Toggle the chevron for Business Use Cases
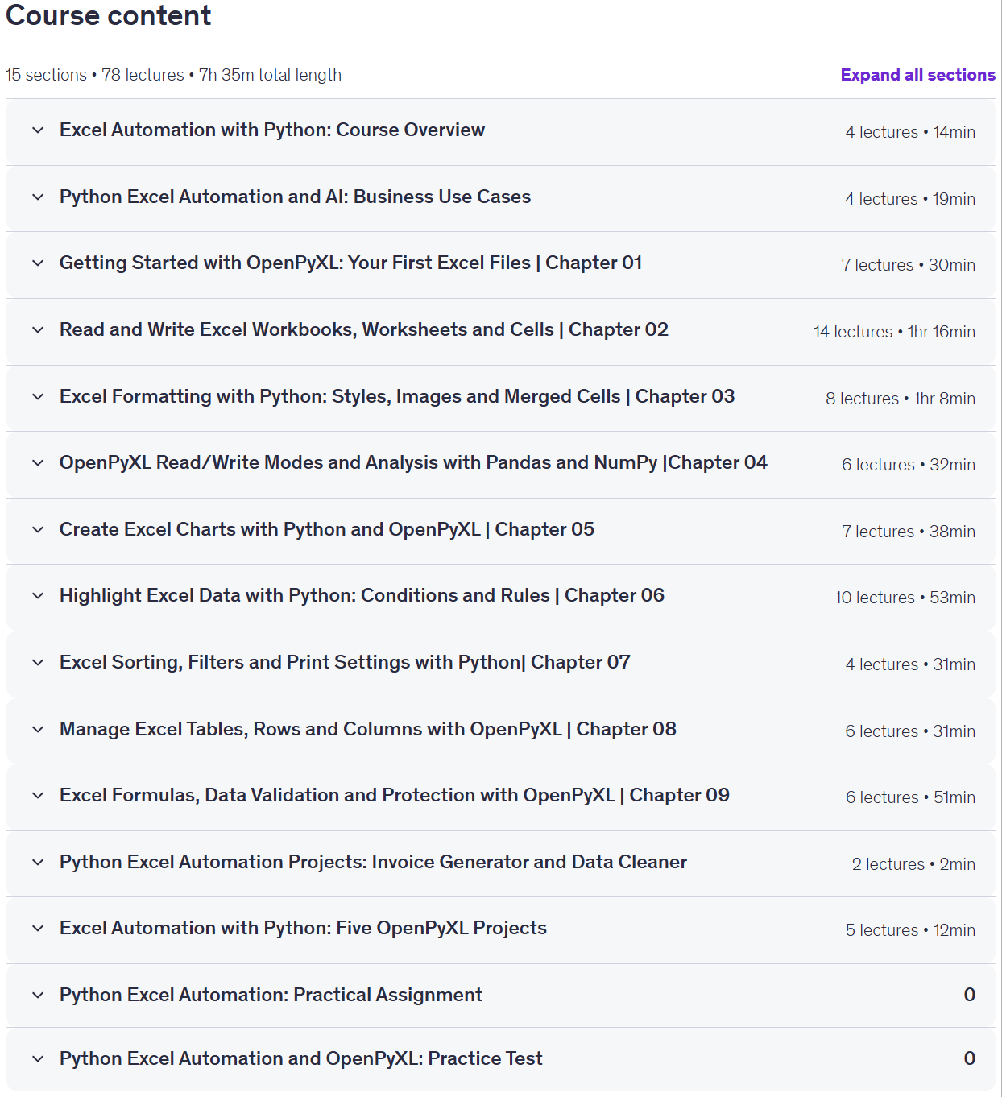The height and width of the screenshot is (1097, 1002). tap(38, 197)
